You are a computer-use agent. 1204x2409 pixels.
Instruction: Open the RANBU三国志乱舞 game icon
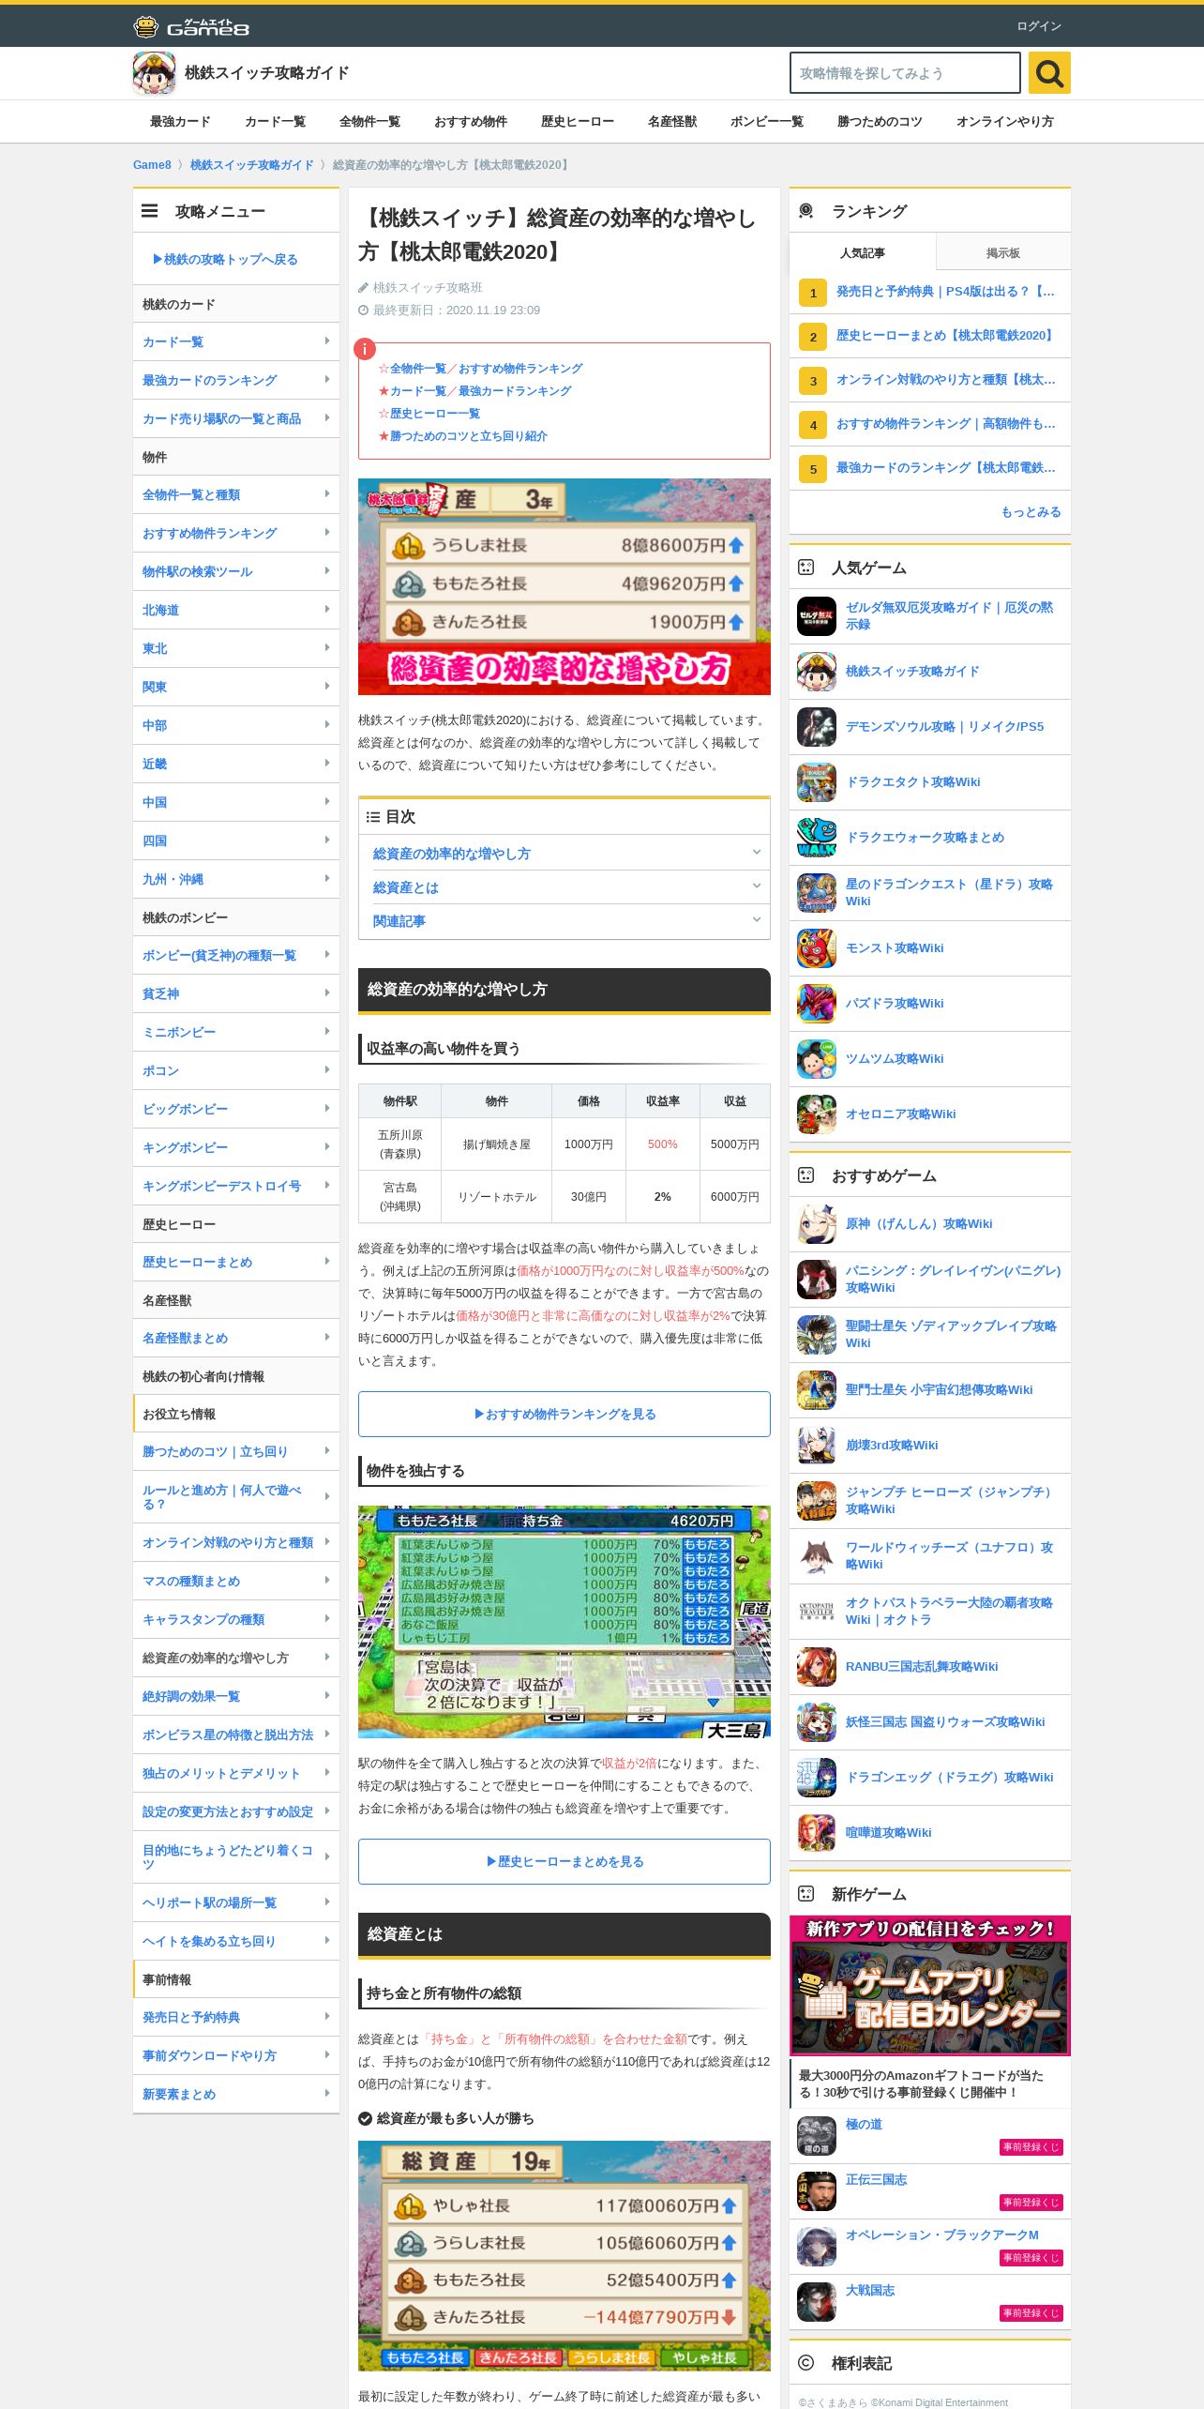[x=817, y=1667]
